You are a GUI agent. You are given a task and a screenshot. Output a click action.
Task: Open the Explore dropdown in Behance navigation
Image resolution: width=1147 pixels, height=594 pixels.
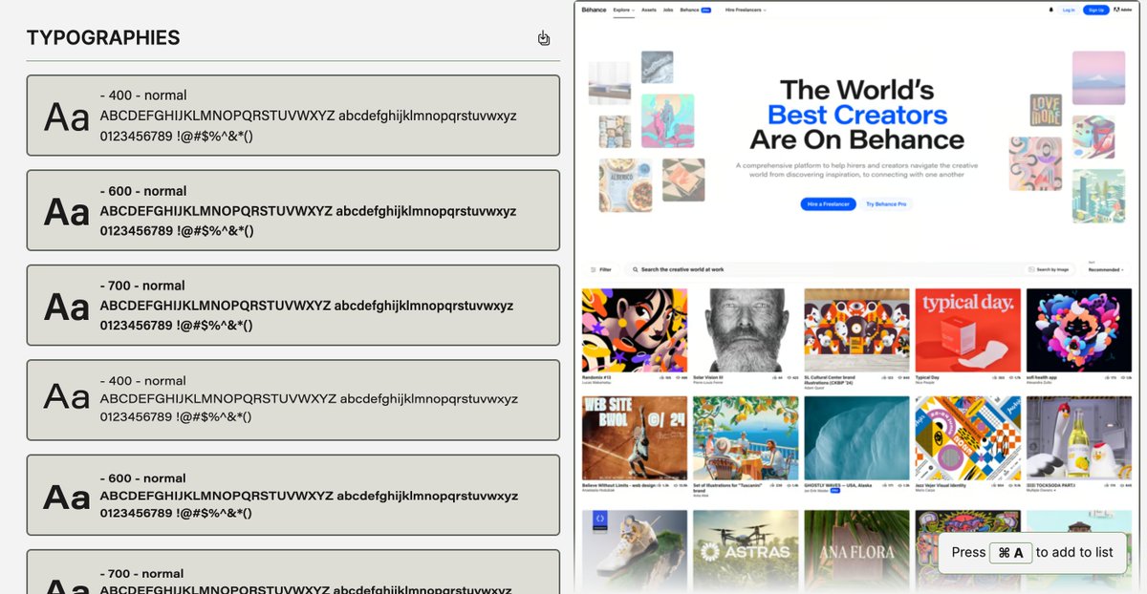tap(624, 10)
